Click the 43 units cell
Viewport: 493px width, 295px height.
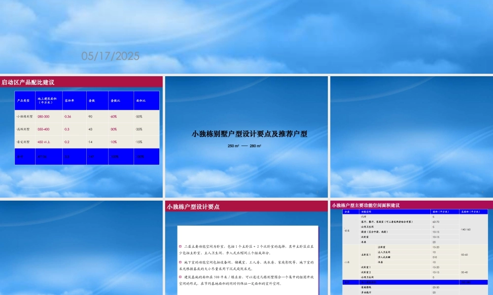tap(97, 129)
